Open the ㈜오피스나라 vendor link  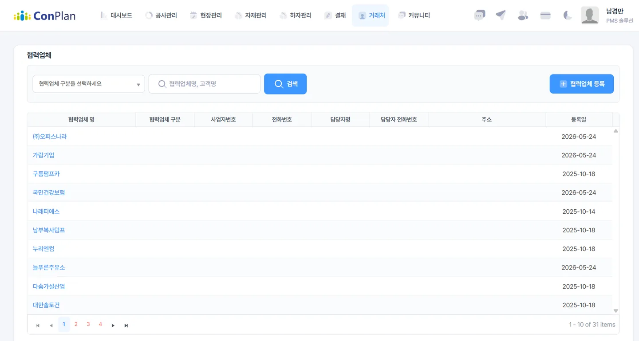click(x=50, y=137)
